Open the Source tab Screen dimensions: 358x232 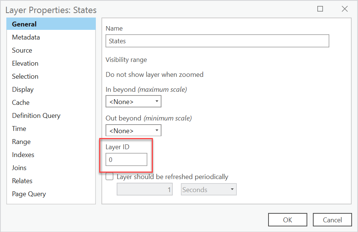(22, 50)
